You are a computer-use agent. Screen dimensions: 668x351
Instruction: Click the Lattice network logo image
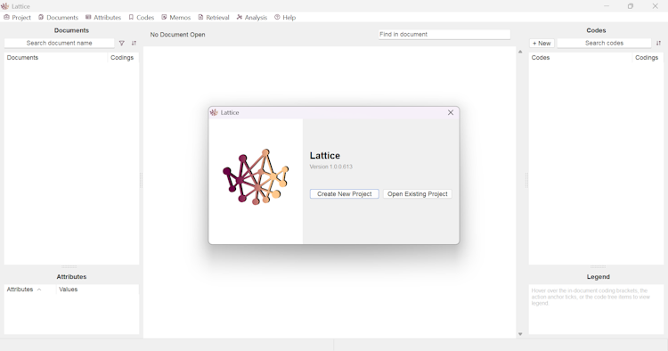click(x=256, y=176)
